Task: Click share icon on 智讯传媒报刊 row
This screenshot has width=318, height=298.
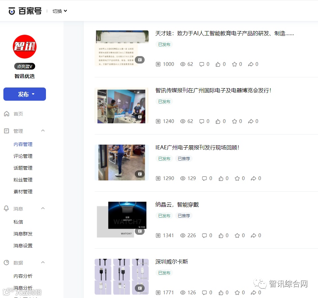Action: click(x=251, y=121)
